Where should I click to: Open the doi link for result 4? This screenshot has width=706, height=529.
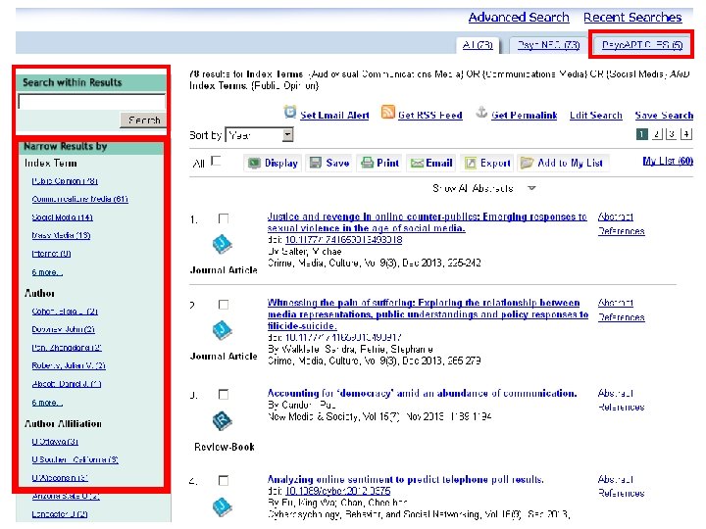point(337,491)
